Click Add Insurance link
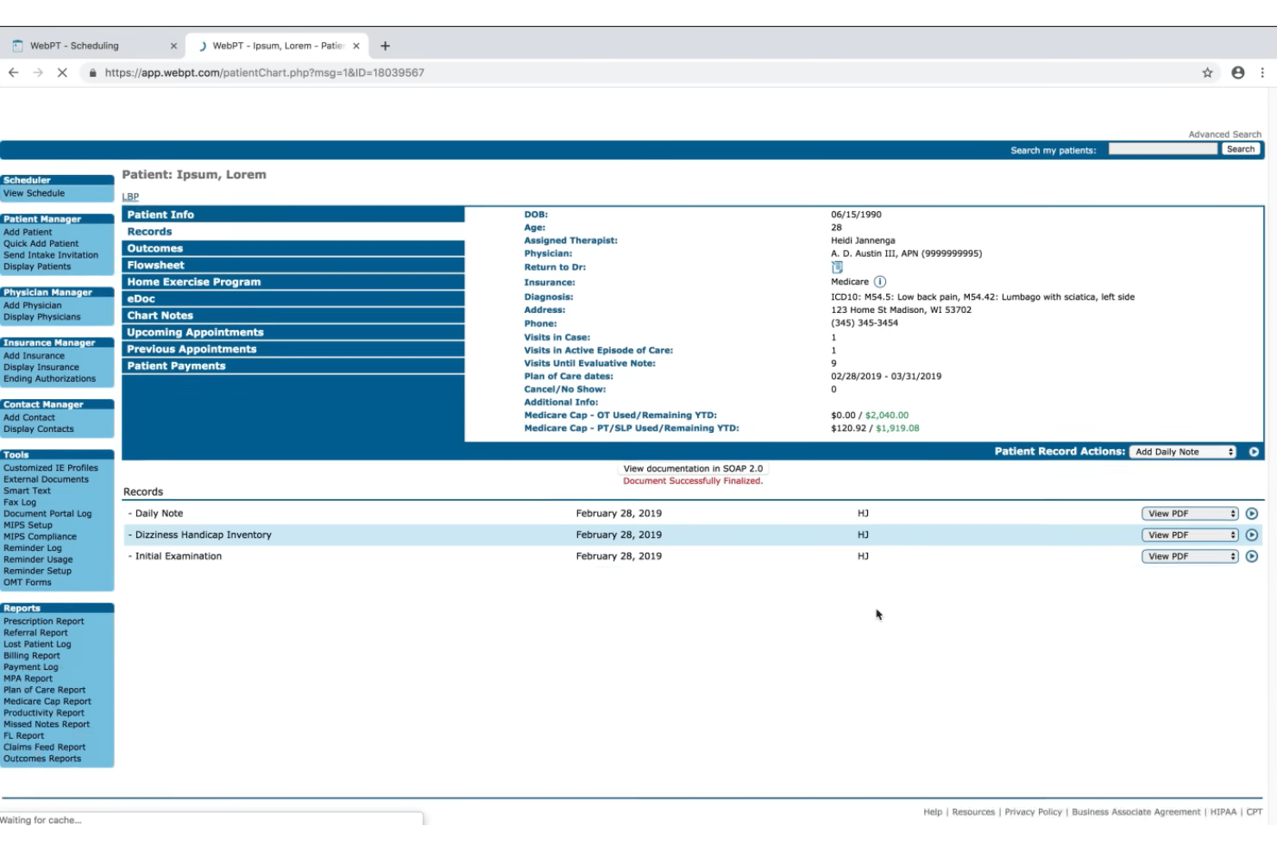Image resolution: width=1277 pixels, height=851 pixels. point(34,356)
